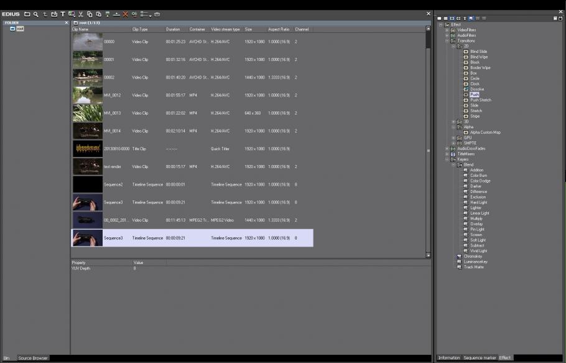Expand the VideoFilters tree node

pos(447,30)
